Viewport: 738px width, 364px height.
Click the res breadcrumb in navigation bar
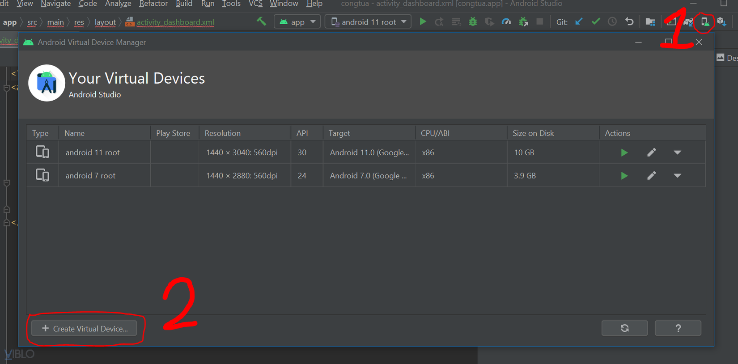coord(79,22)
